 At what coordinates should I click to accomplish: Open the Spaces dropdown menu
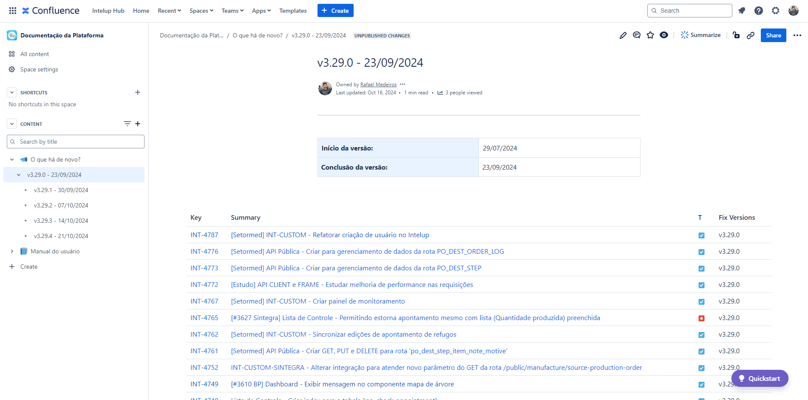click(x=201, y=11)
